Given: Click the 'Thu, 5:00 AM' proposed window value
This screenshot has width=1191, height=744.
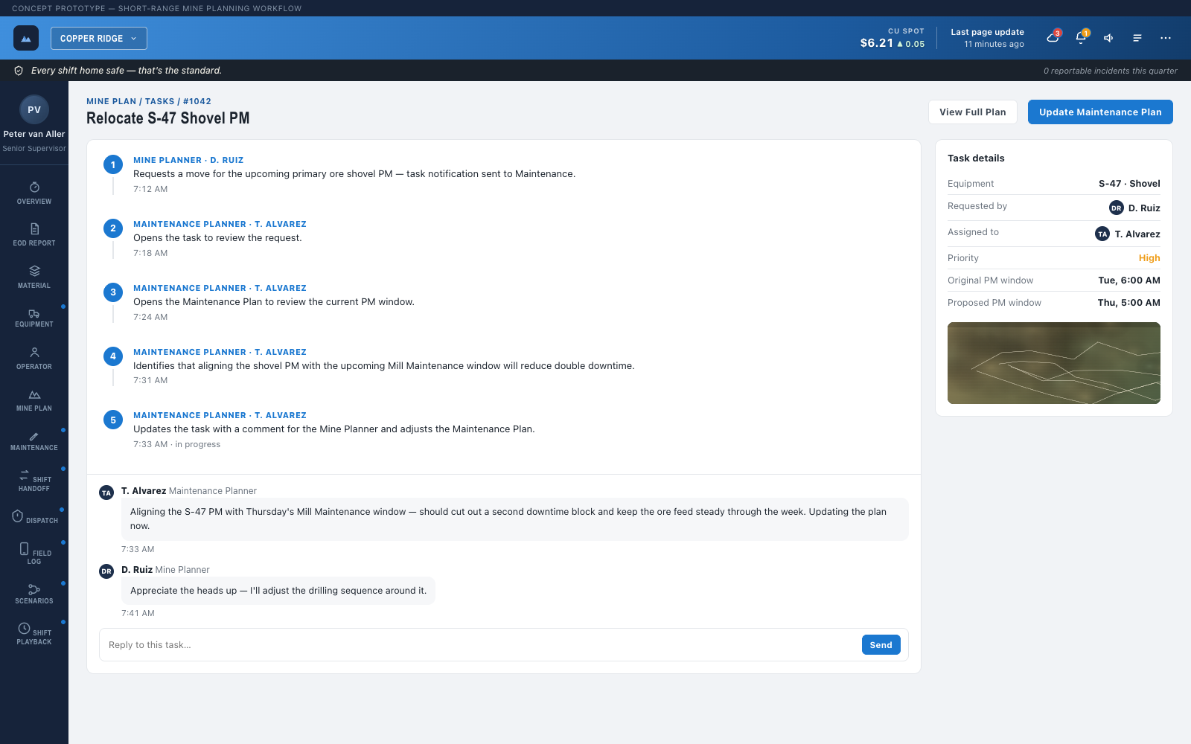Looking at the screenshot, I should pos(1128,303).
